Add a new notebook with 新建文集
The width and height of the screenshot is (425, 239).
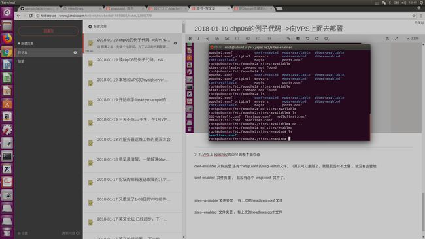click(25, 43)
